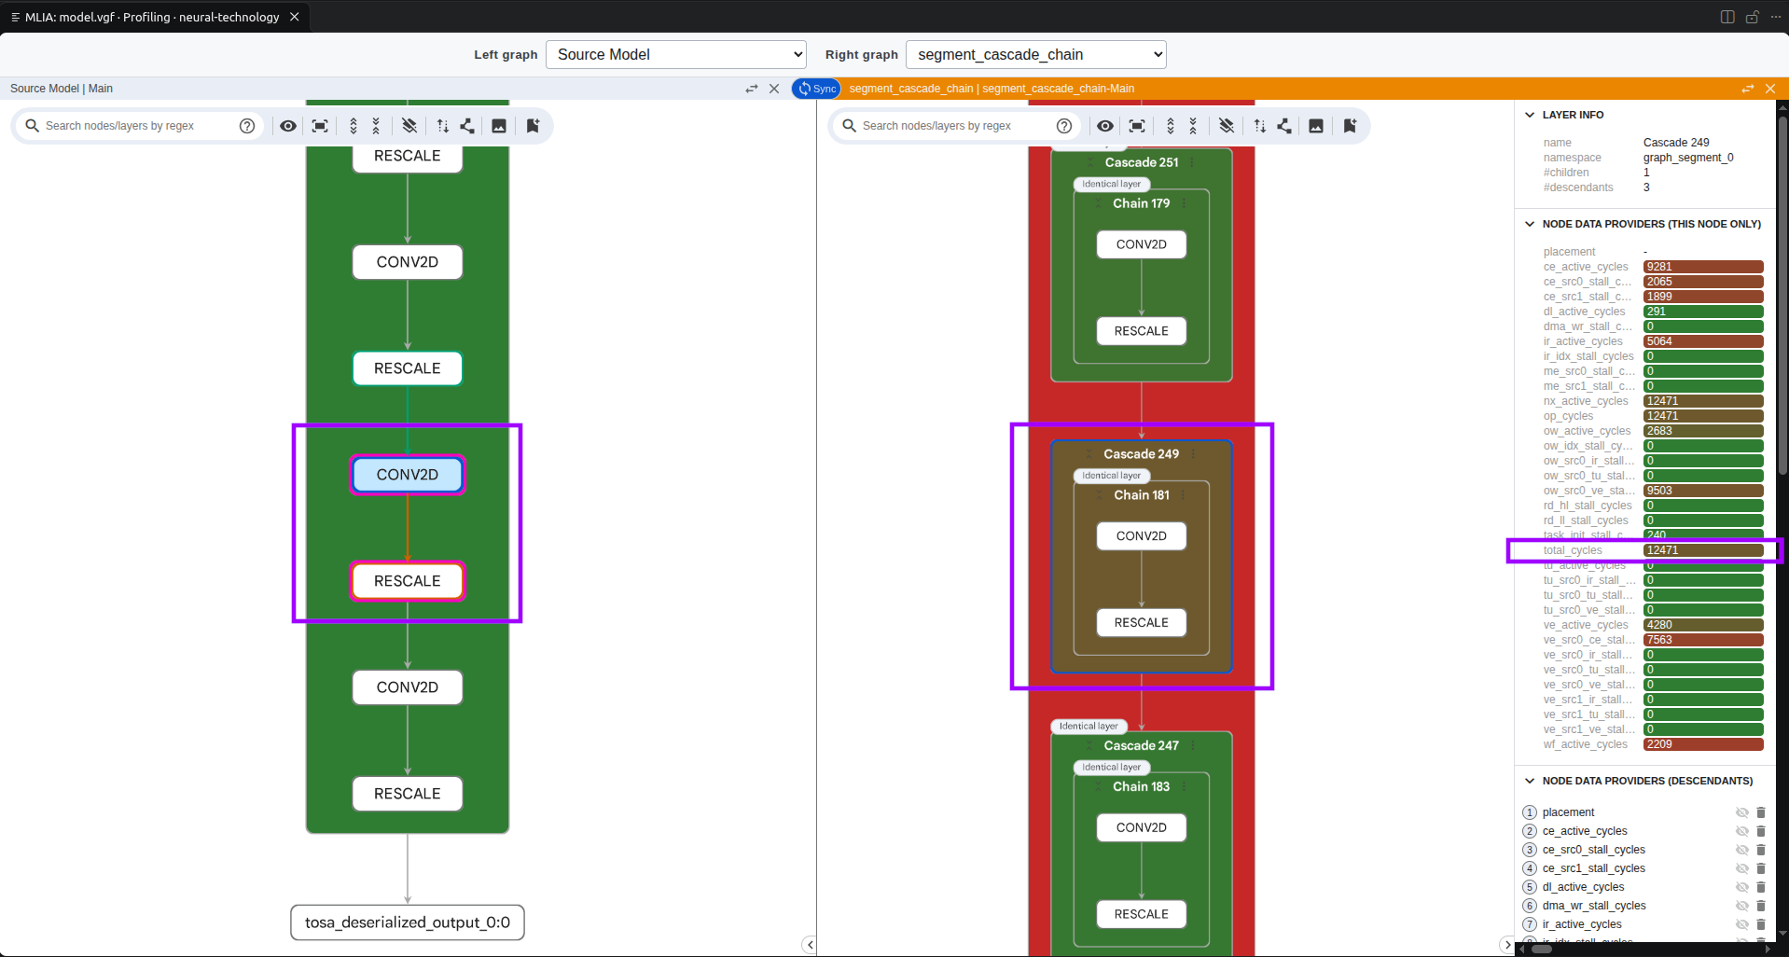
Task: Click the ce_active_cycles value bar 9281
Action: coord(1703,267)
